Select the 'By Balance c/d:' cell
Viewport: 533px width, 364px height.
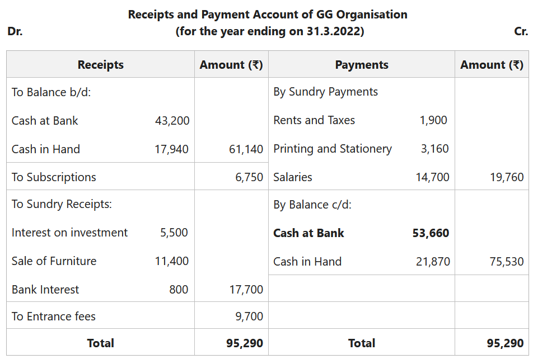[312, 205]
